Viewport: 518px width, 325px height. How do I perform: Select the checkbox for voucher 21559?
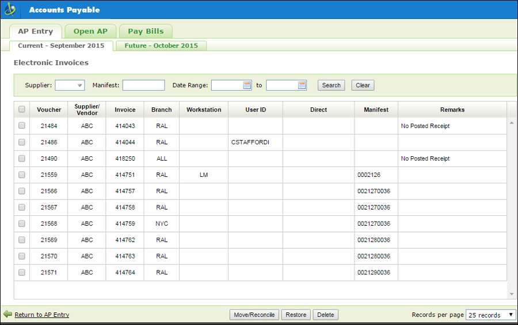(22, 175)
